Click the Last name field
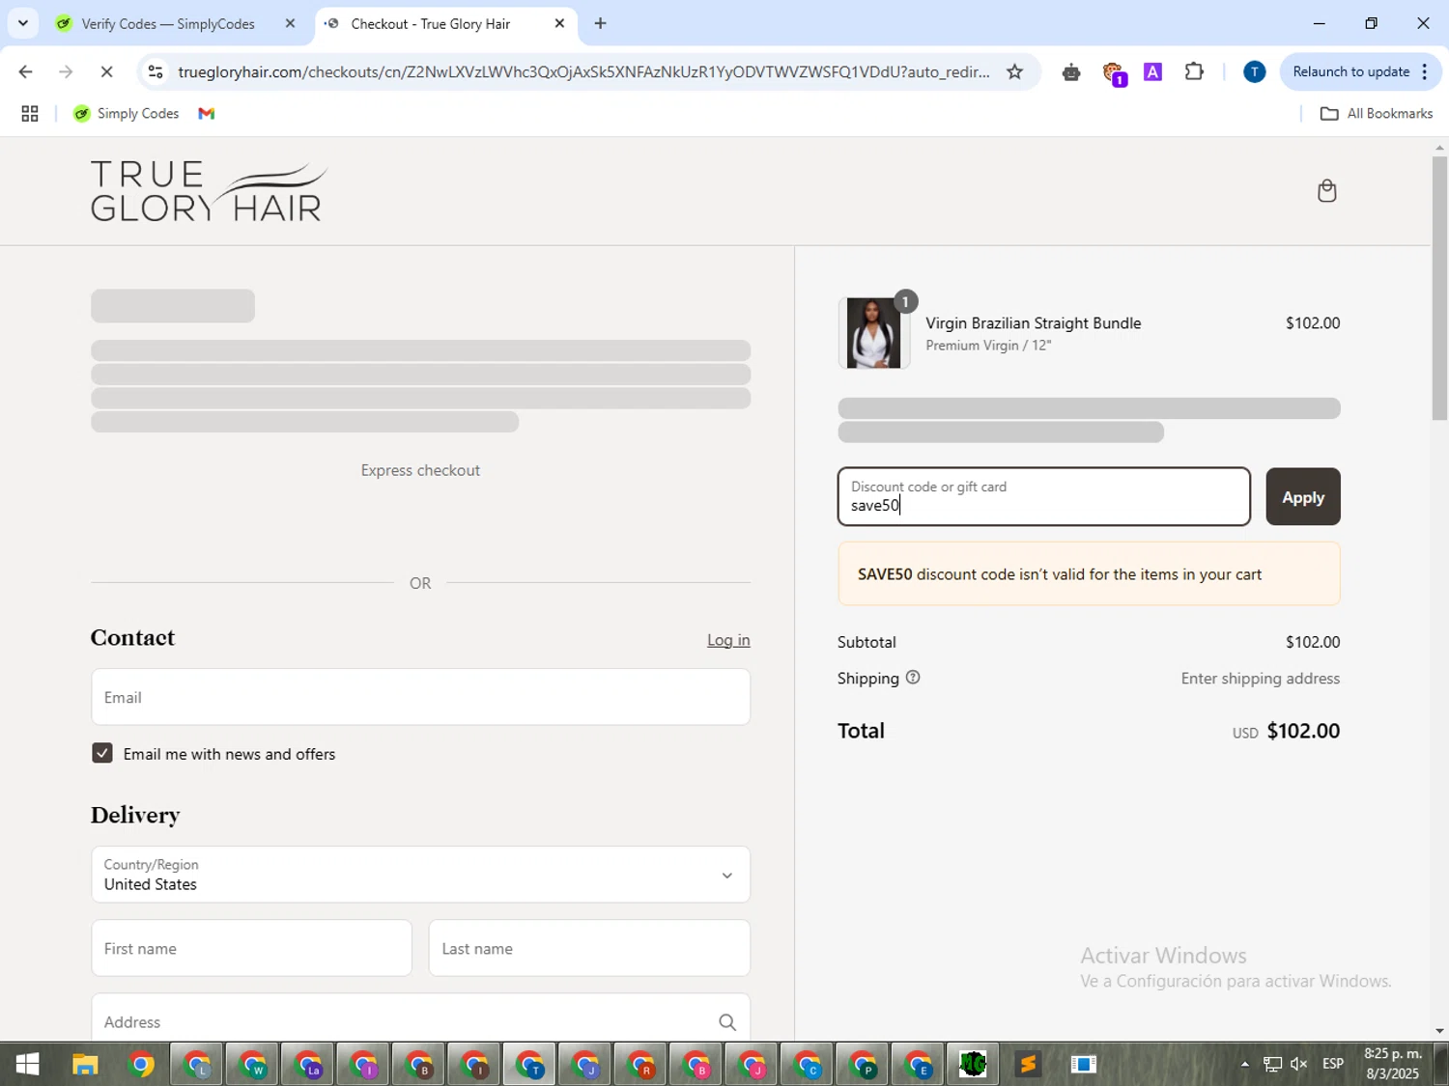The height and width of the screenshot is (1086, 1449). click(x=589, y=948)
